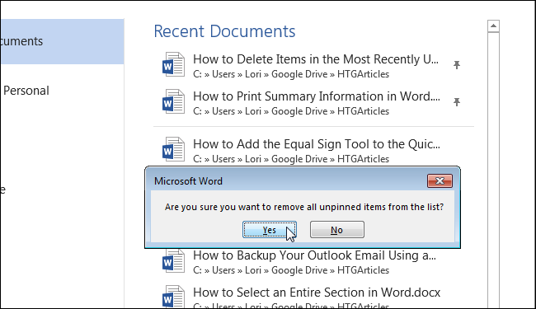536x309 pixels.
Task: Confirm removal by clicking Yes
Action: click(270, 230)
